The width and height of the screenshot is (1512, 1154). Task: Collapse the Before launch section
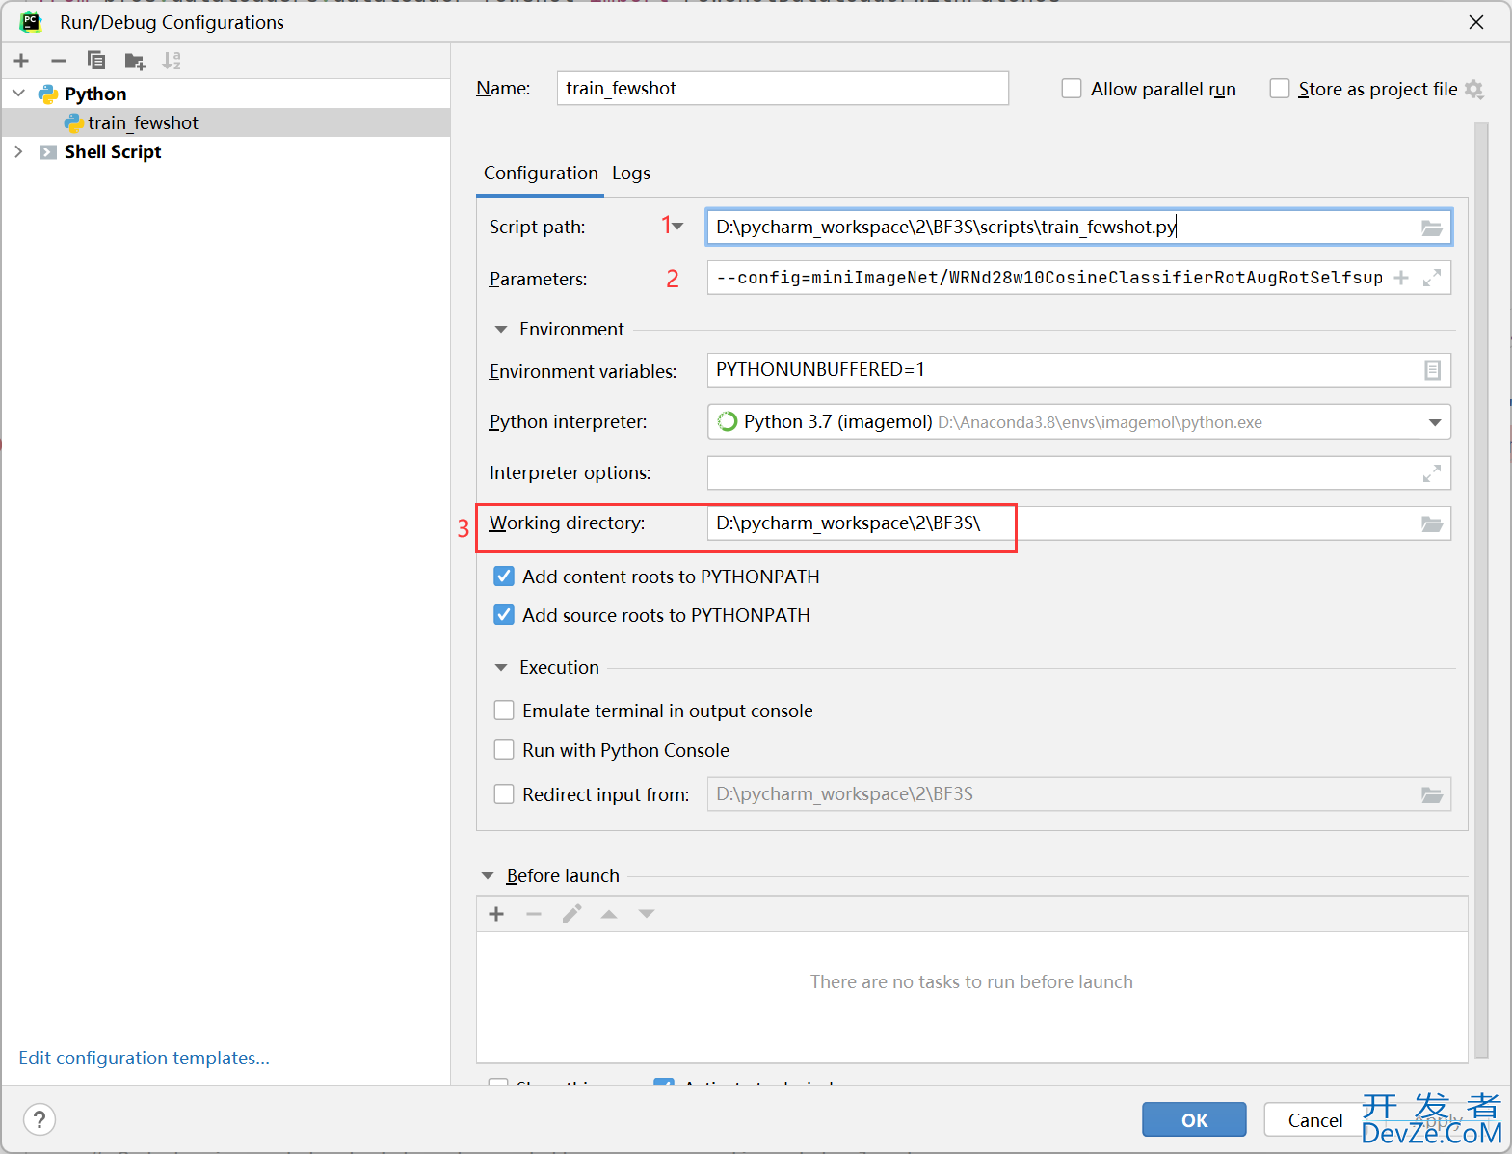tap(487, 876)
